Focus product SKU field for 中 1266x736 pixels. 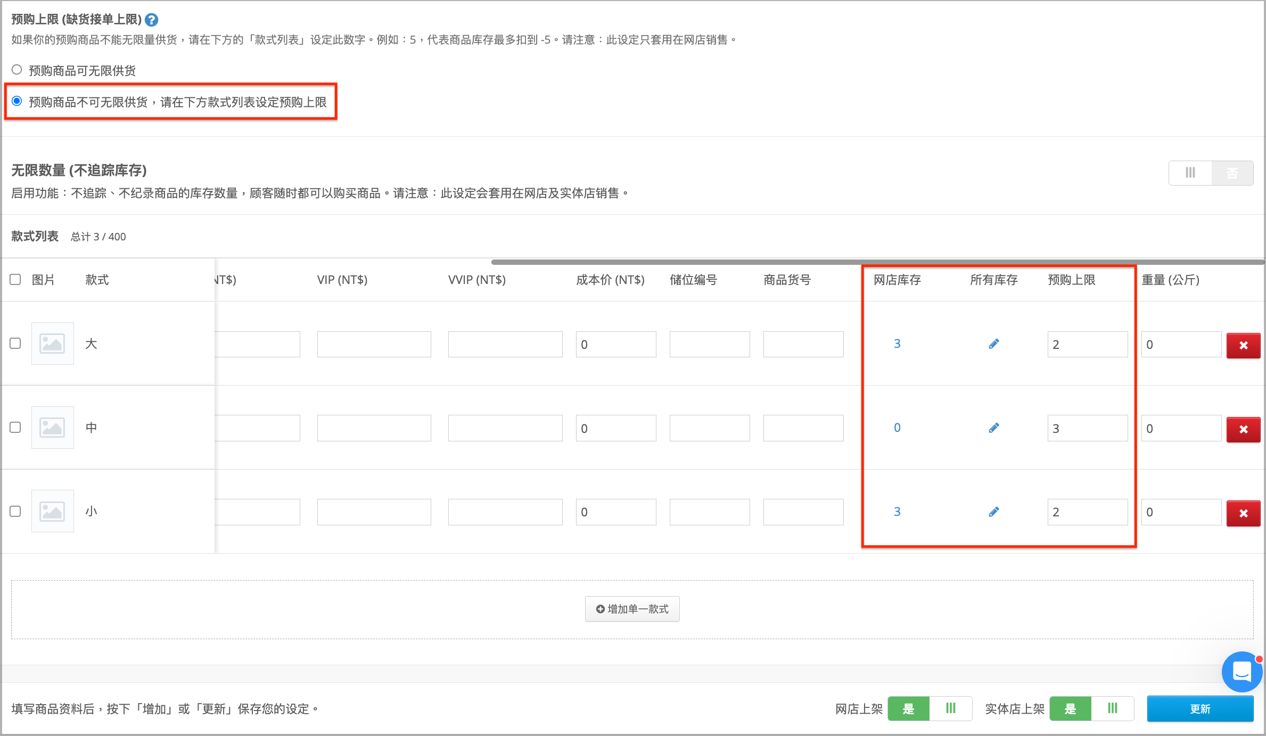[803, 428]
